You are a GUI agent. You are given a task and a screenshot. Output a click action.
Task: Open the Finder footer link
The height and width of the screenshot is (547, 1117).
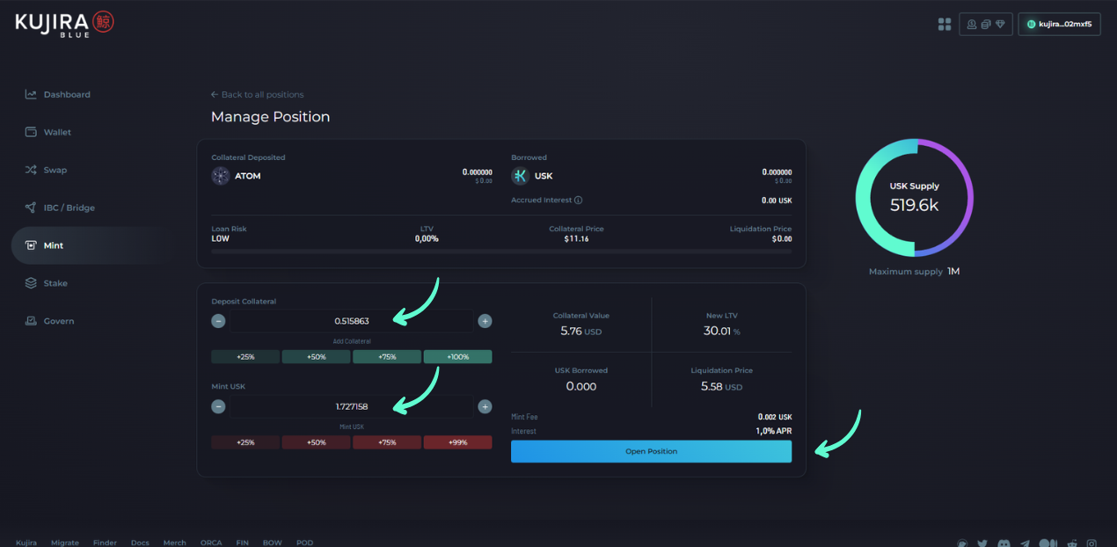[x=105, y=543]
